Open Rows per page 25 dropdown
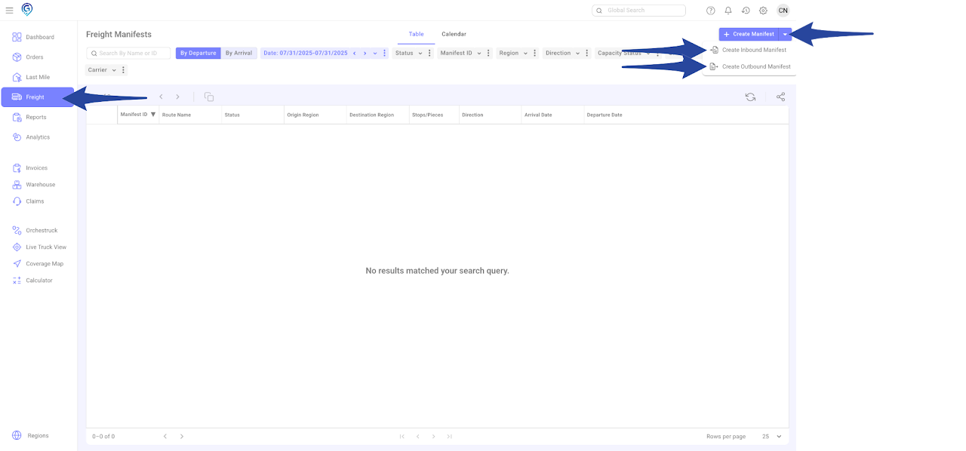The image size is (966, 451). coord(772,437)
